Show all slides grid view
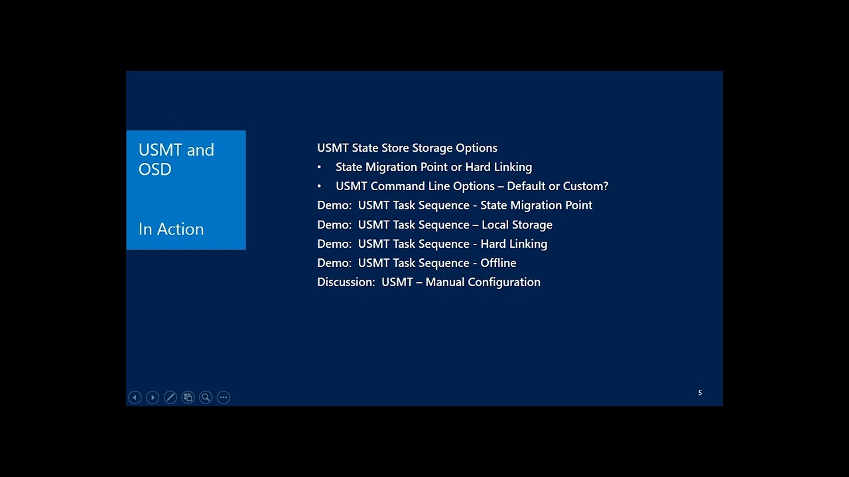Screen dimensions: 849x477 click(x=188, y=397)
